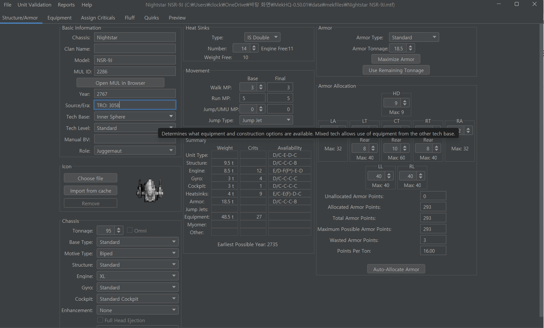Increase chassis Tonnage spinner
This screenshot has width=544, height=328.
[x=119, y=229]
